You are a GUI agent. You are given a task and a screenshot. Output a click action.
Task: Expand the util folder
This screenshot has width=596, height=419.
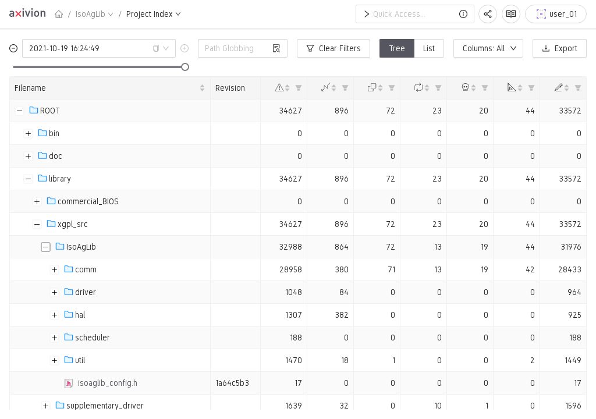[x=54, y=360]
